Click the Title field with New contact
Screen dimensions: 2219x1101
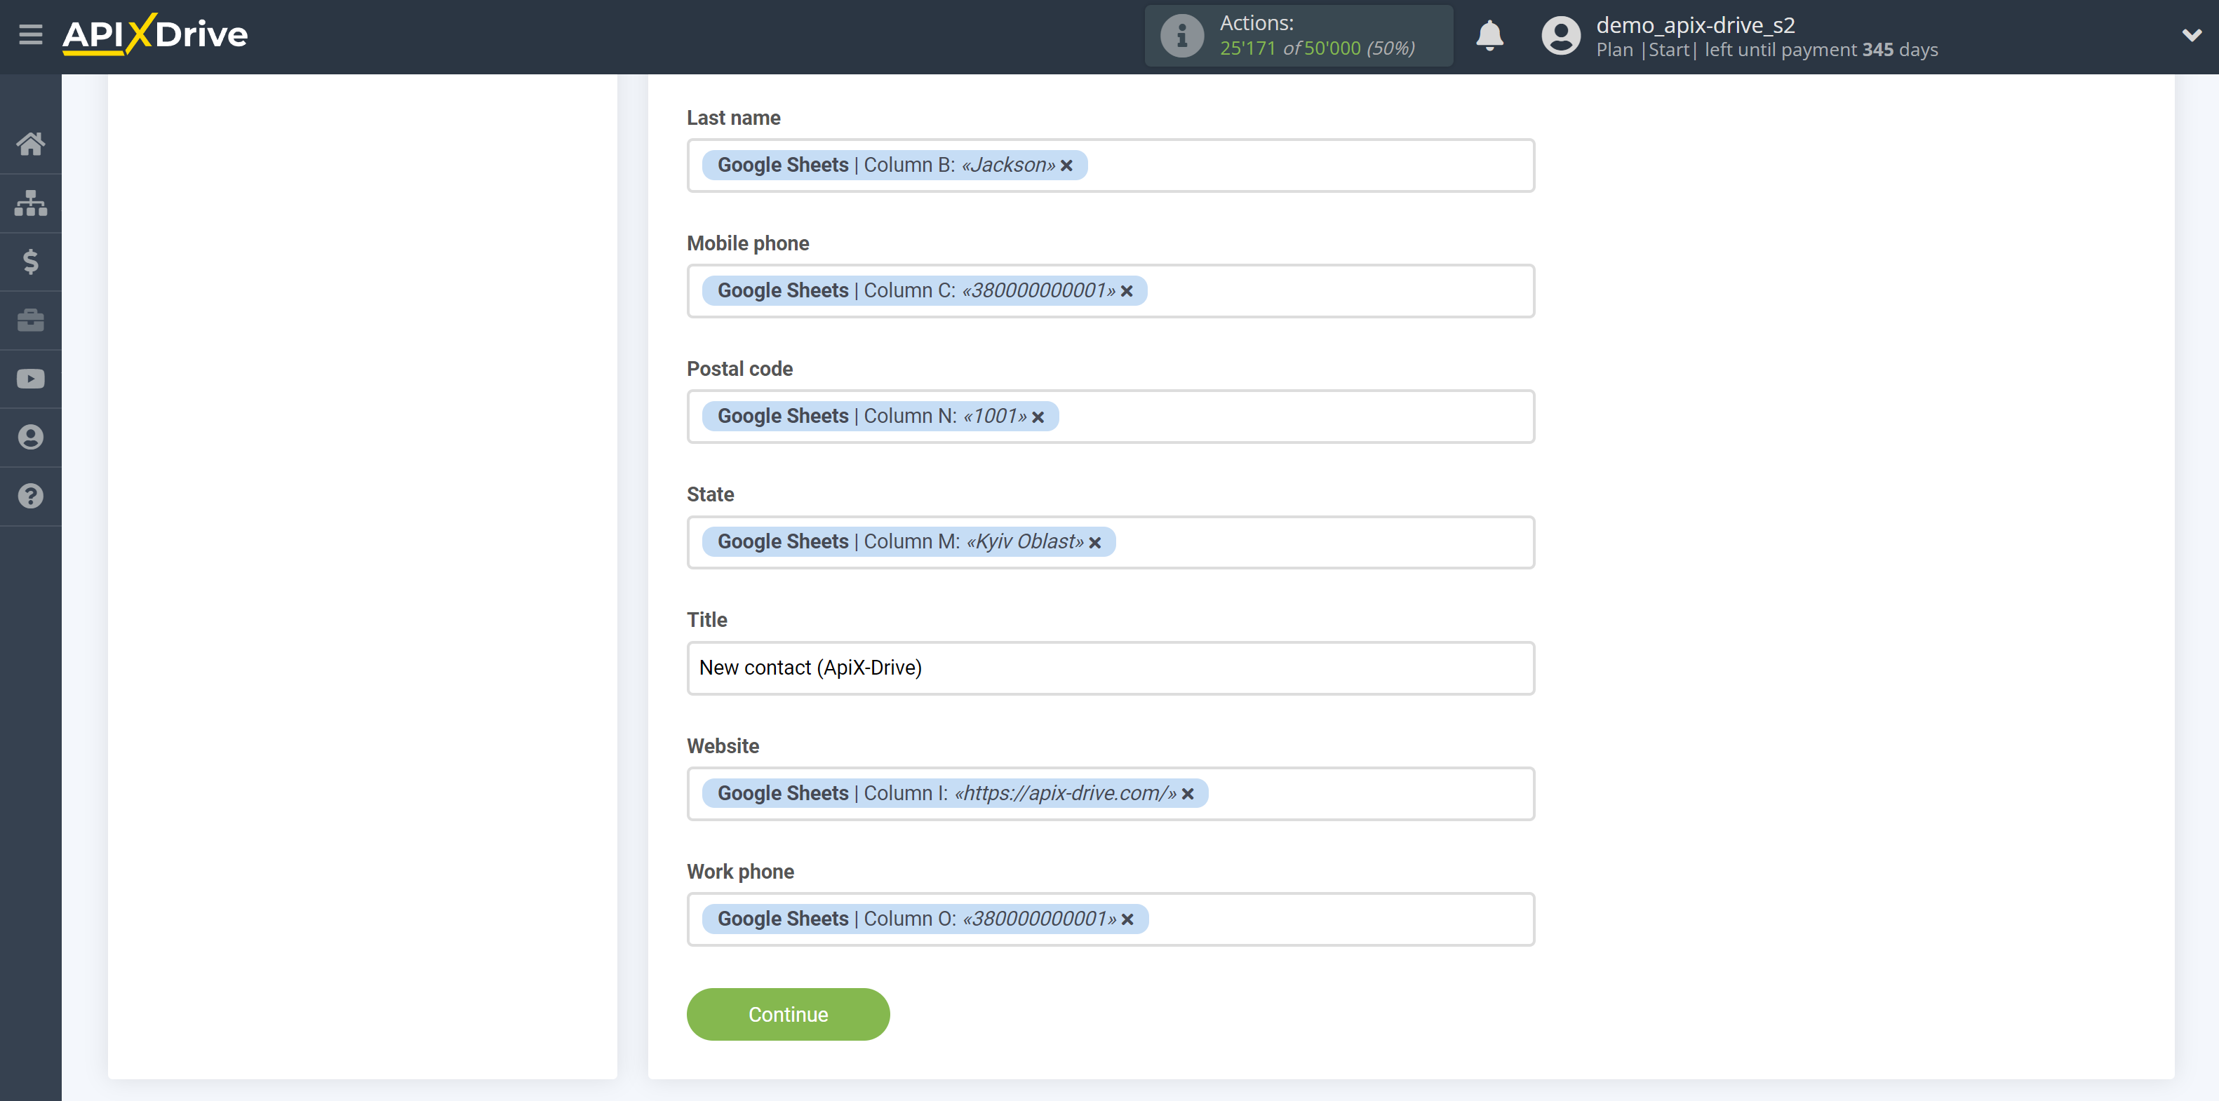[x=1111, y=668]
